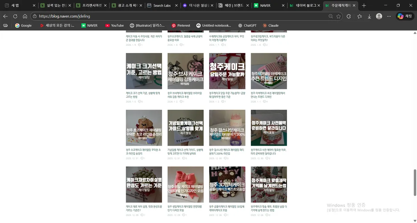Open a new tab with the plus button
417x223 pixels.
pyautogui.click(x=363, y=6)
